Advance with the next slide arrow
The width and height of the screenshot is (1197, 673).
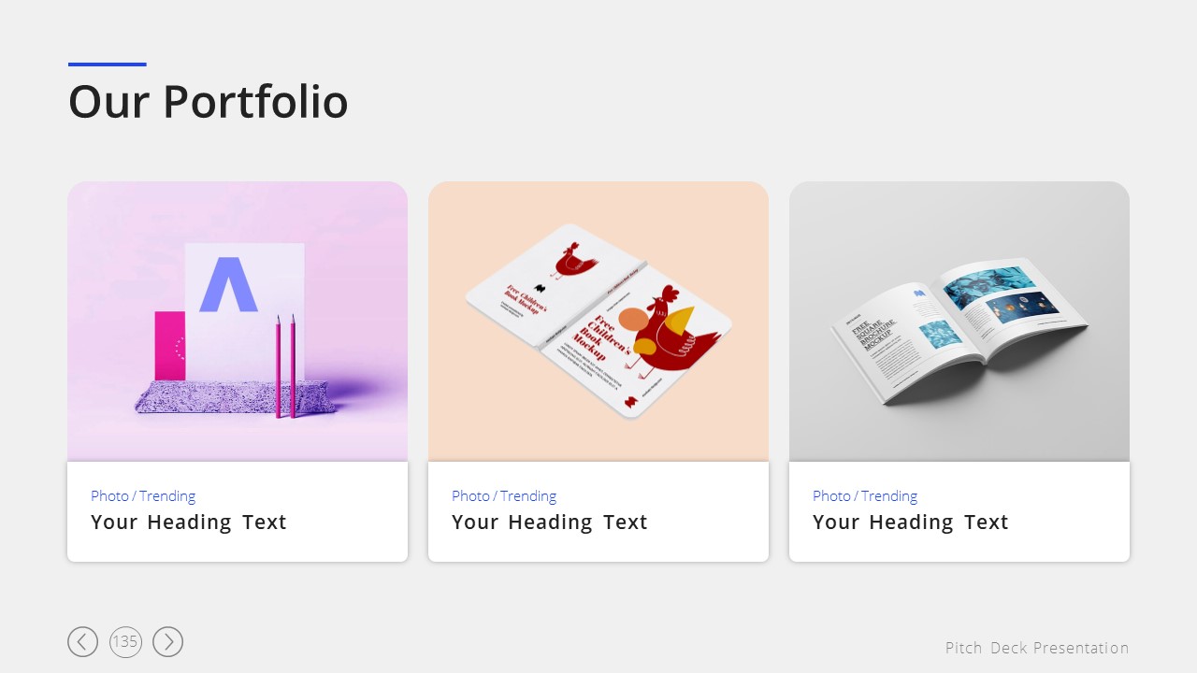point(168,641)
